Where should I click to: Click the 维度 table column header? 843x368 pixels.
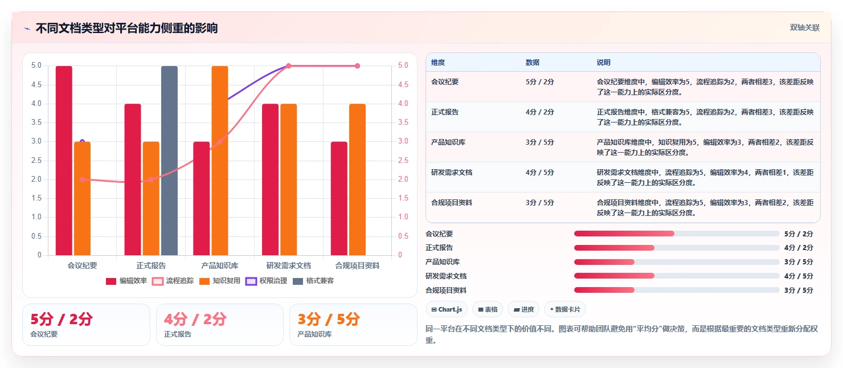click(438, 62)
